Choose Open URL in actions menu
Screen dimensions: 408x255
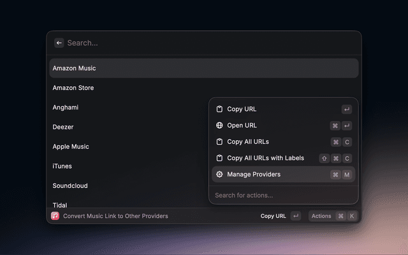click(x=242, y=126)
